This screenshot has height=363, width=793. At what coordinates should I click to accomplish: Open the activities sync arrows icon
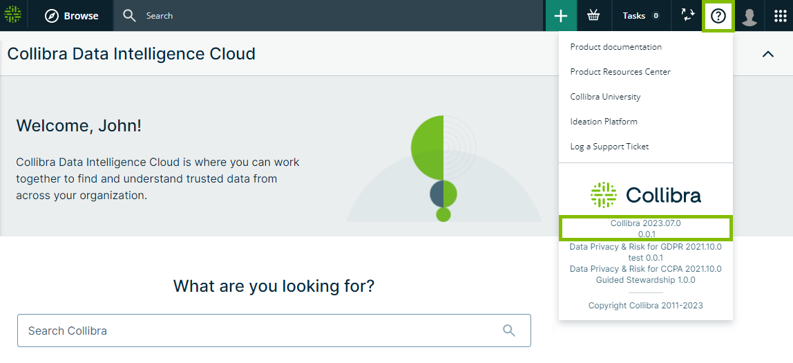(687, 16)
